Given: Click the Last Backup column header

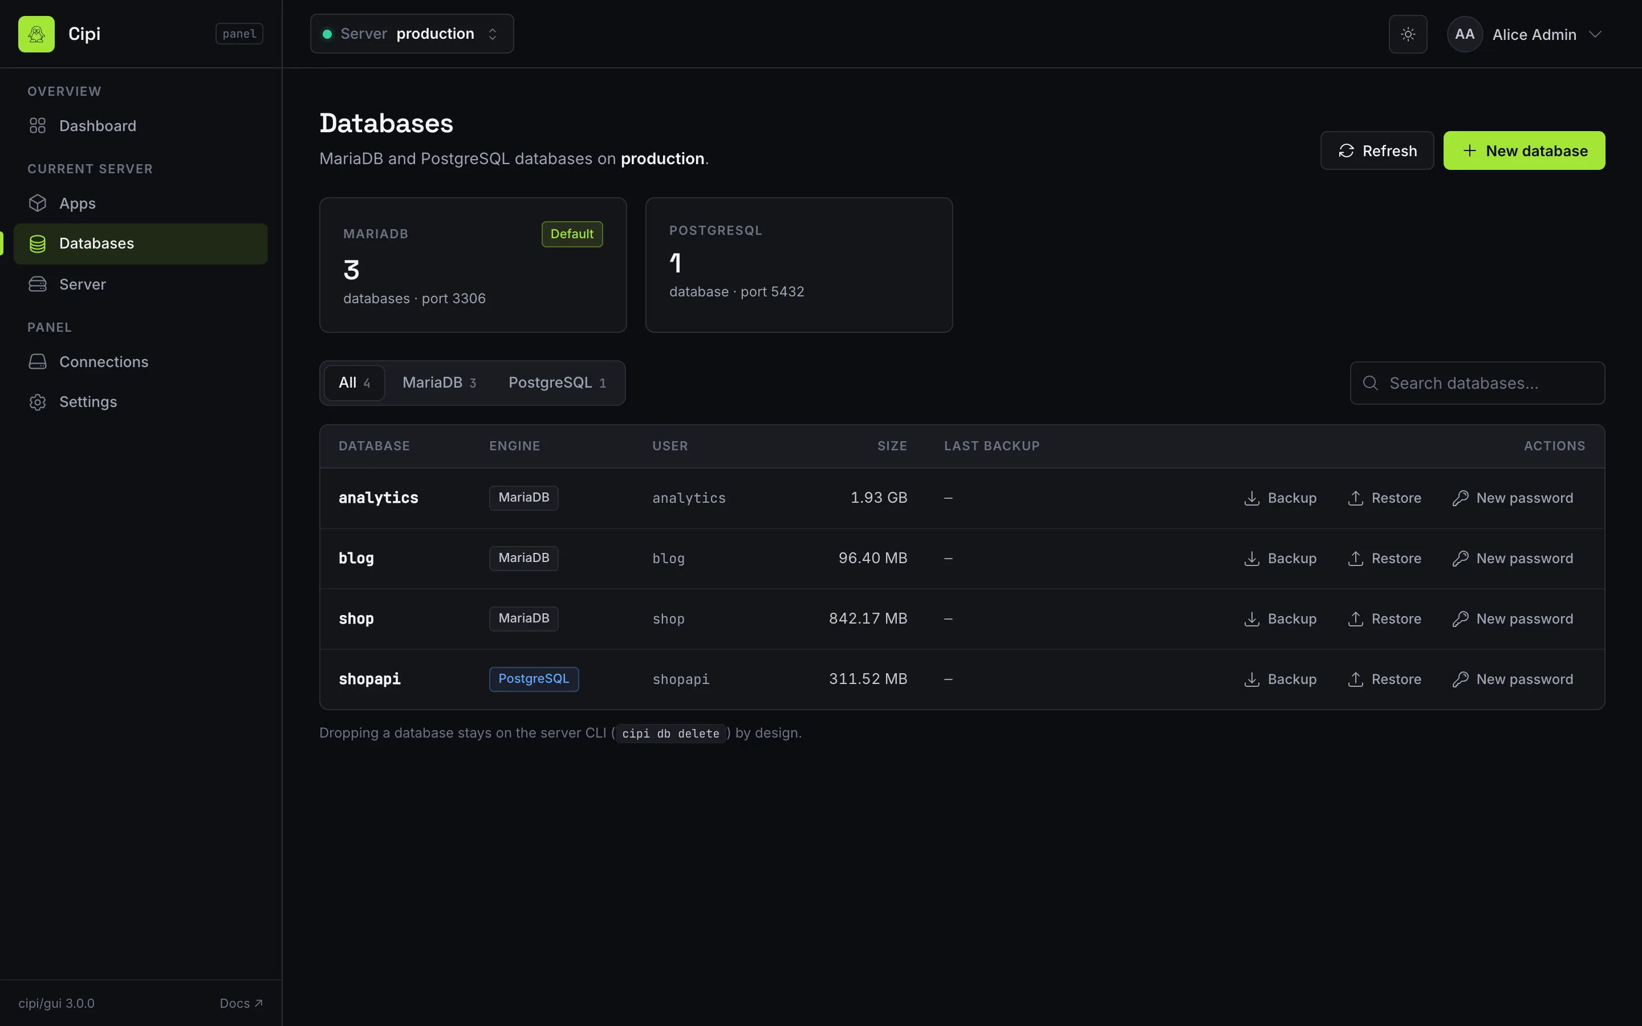Looking at the screenshot, I should pos(992,446).
